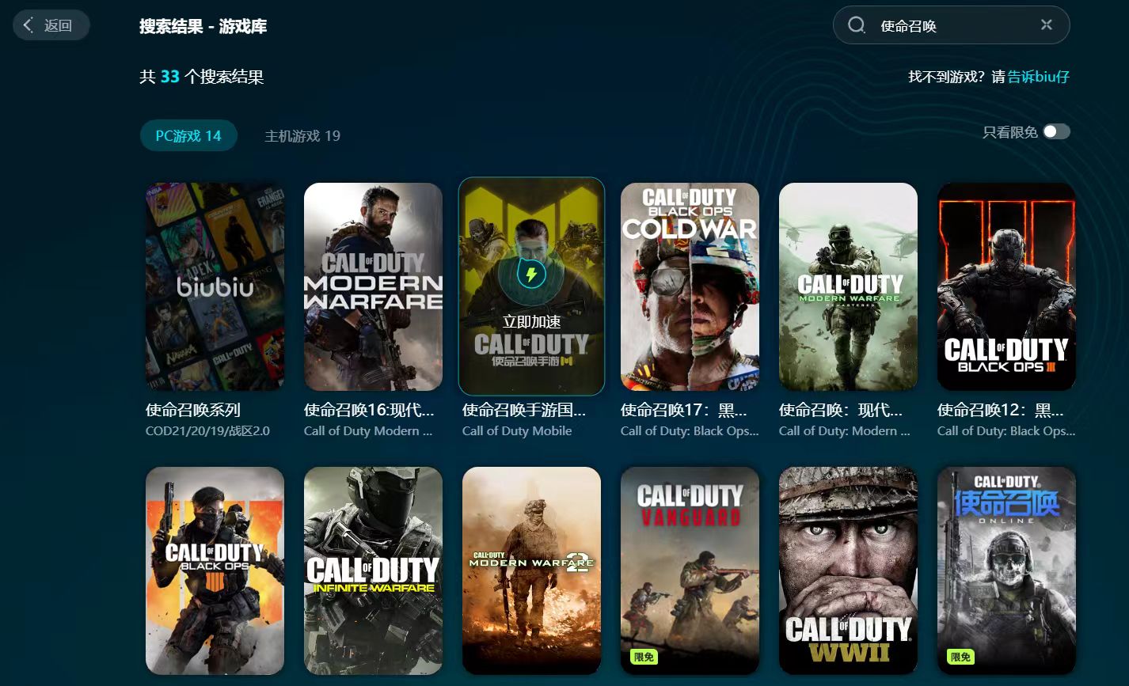Click 立即加速 on the mobile game cover
Image resolution: width=1129 pixels, height=686 pixels.
pyautogui.click(x=531, y=322)
